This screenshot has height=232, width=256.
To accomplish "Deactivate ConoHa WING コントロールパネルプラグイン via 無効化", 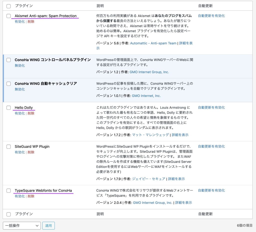I will pyautogui.click(x=19, y=66).
